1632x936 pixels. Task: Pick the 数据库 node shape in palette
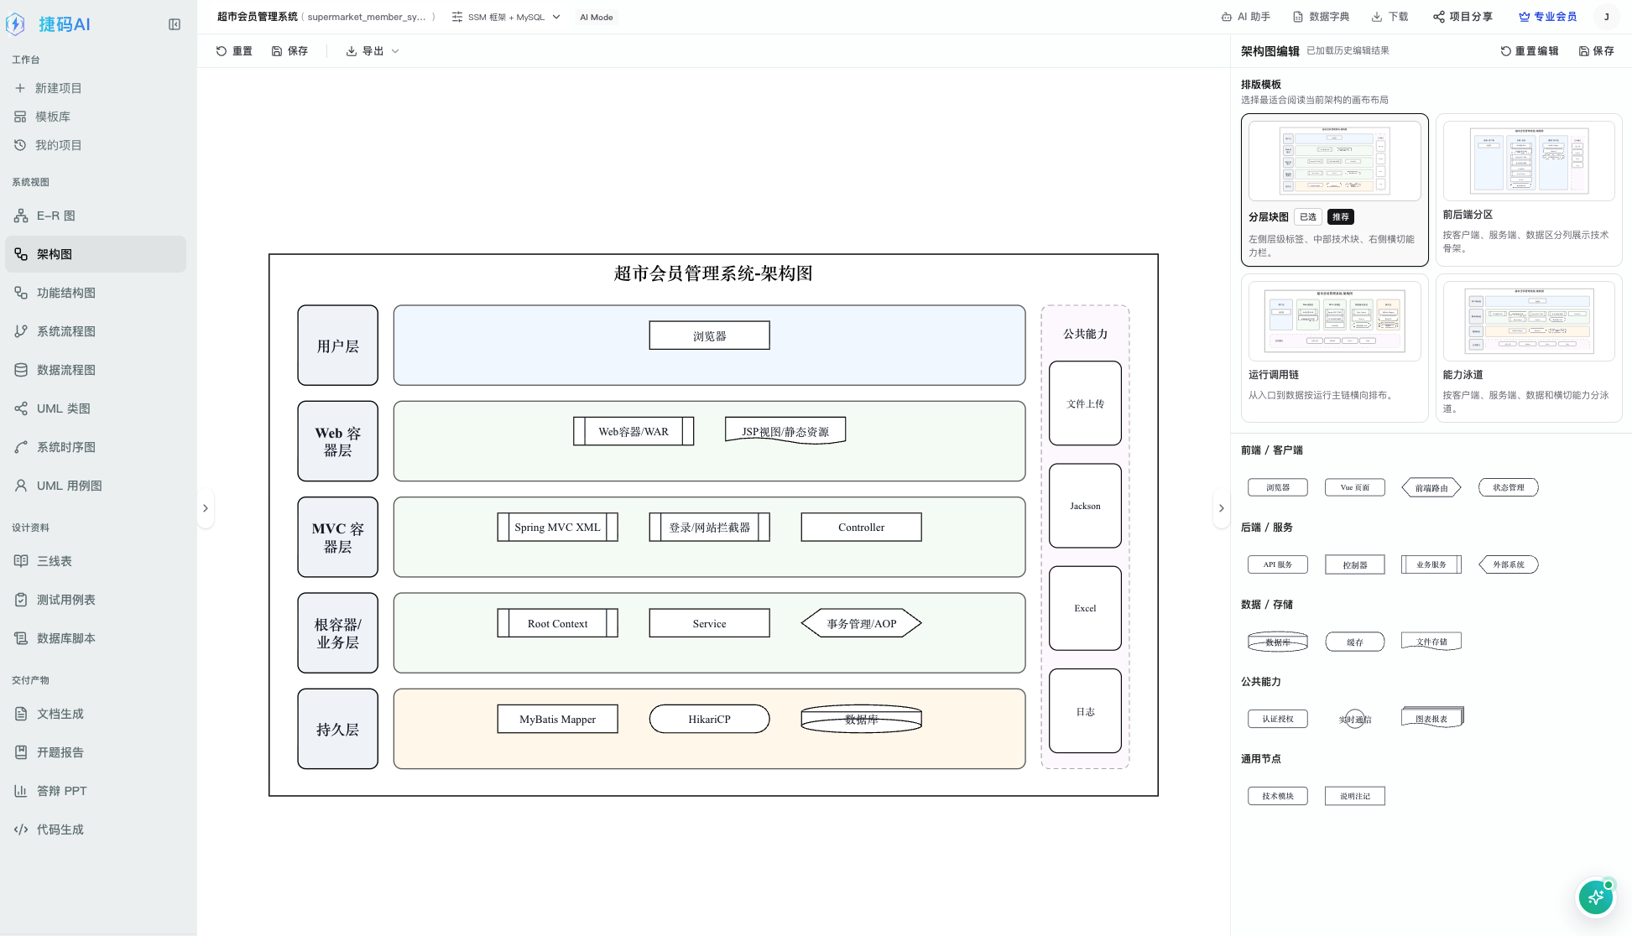(1278, 642)
